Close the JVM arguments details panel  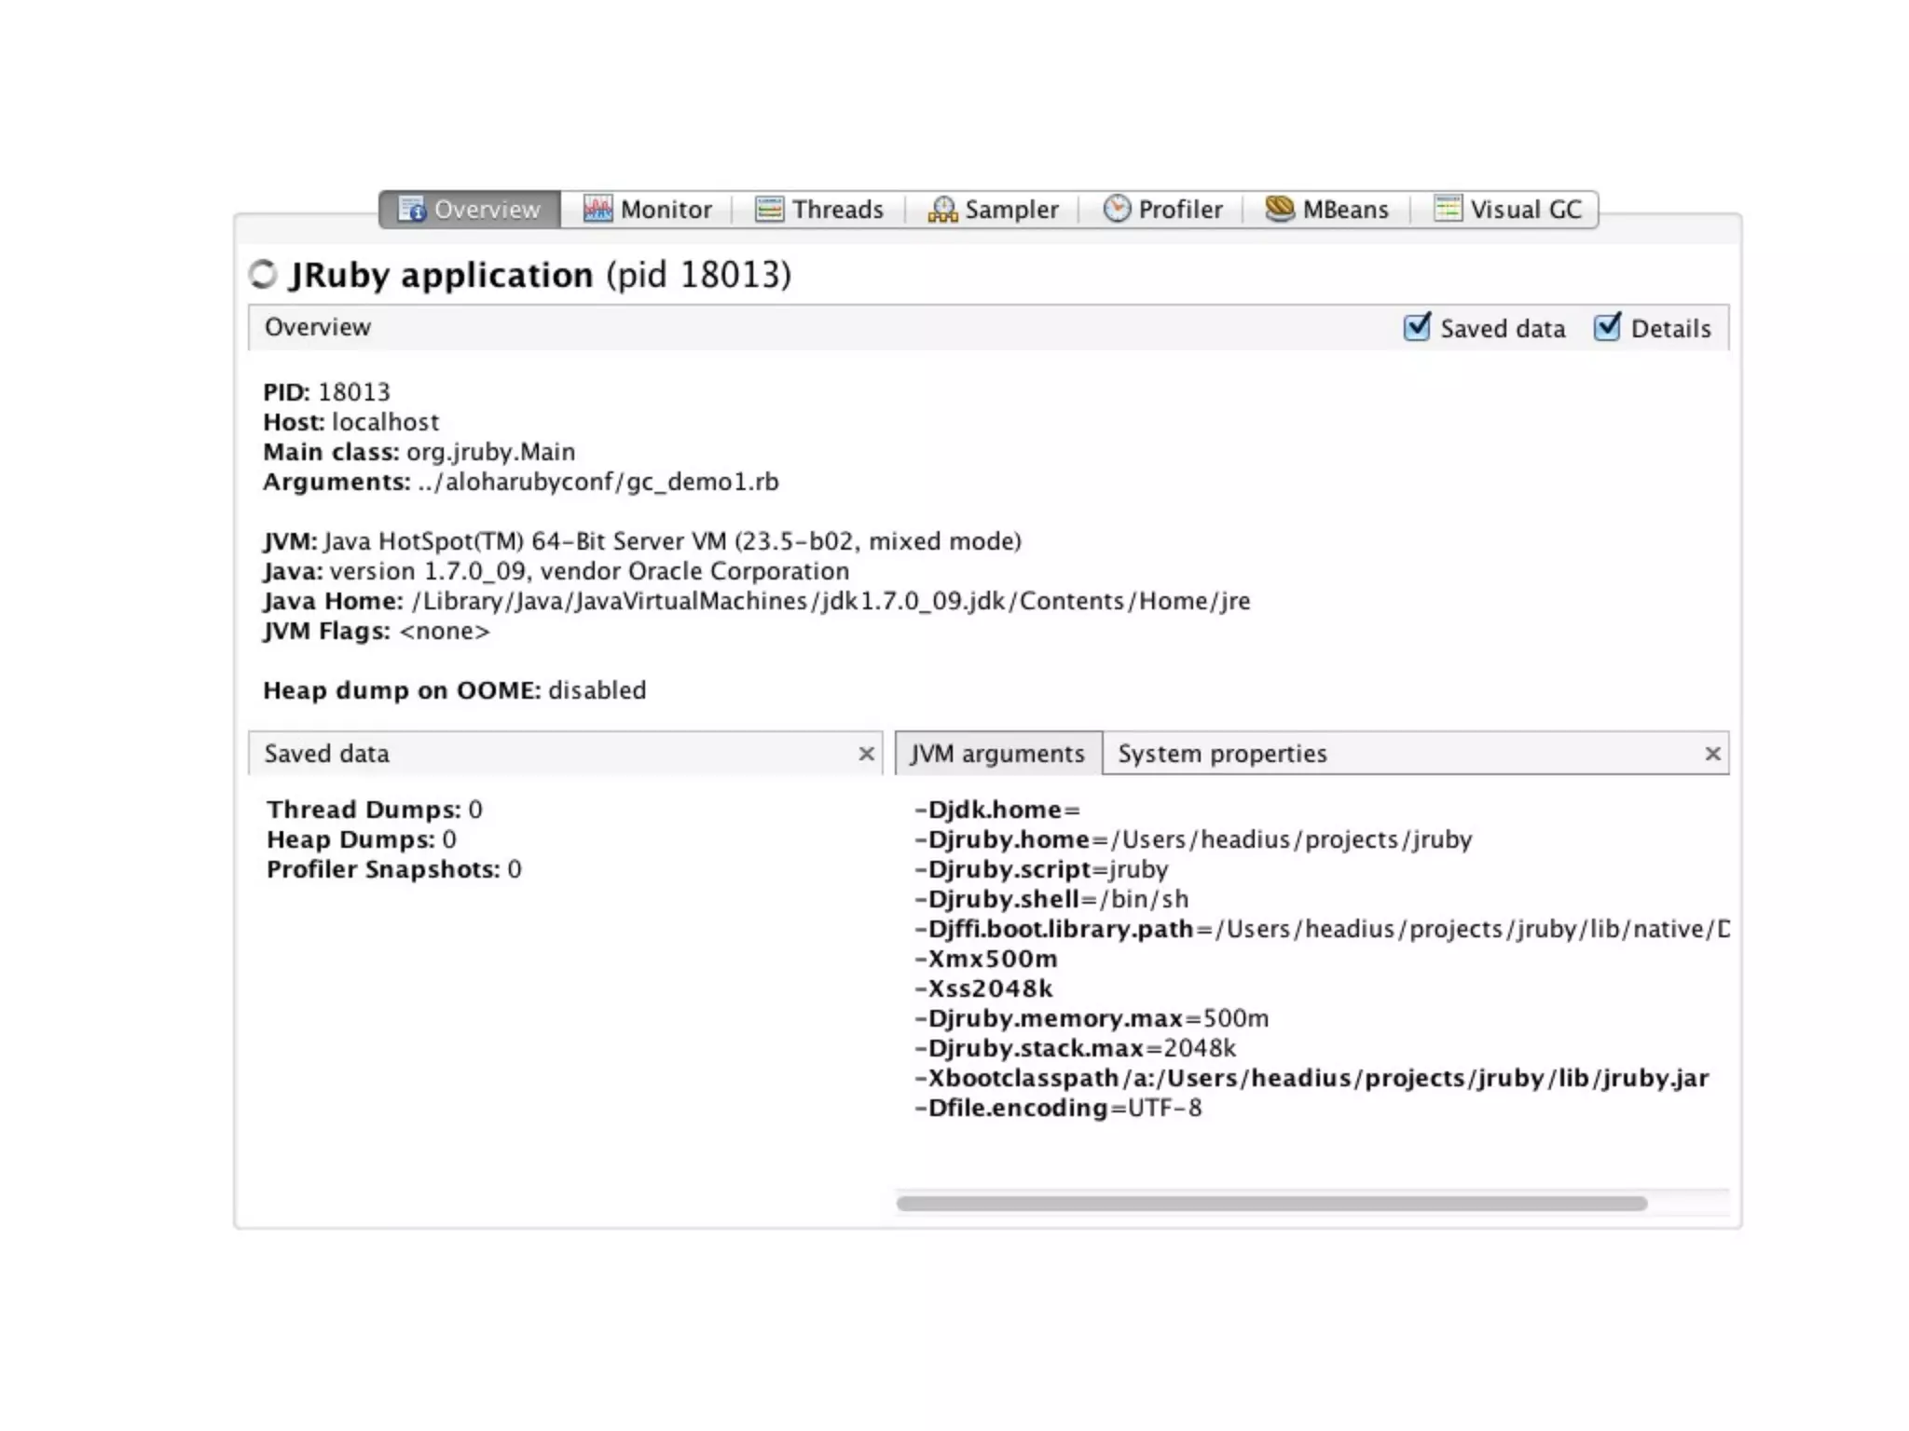tap(1712, 754)
